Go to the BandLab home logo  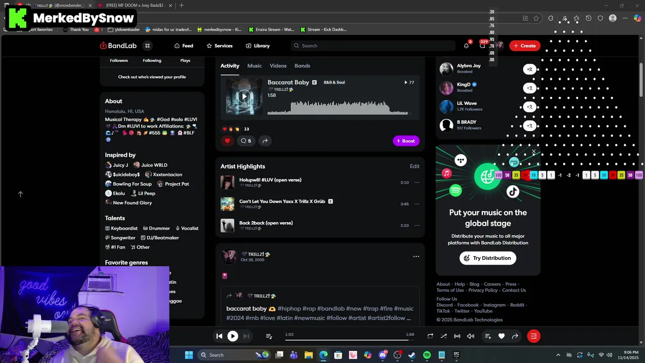pyautogui.click(x=118, y=46)
